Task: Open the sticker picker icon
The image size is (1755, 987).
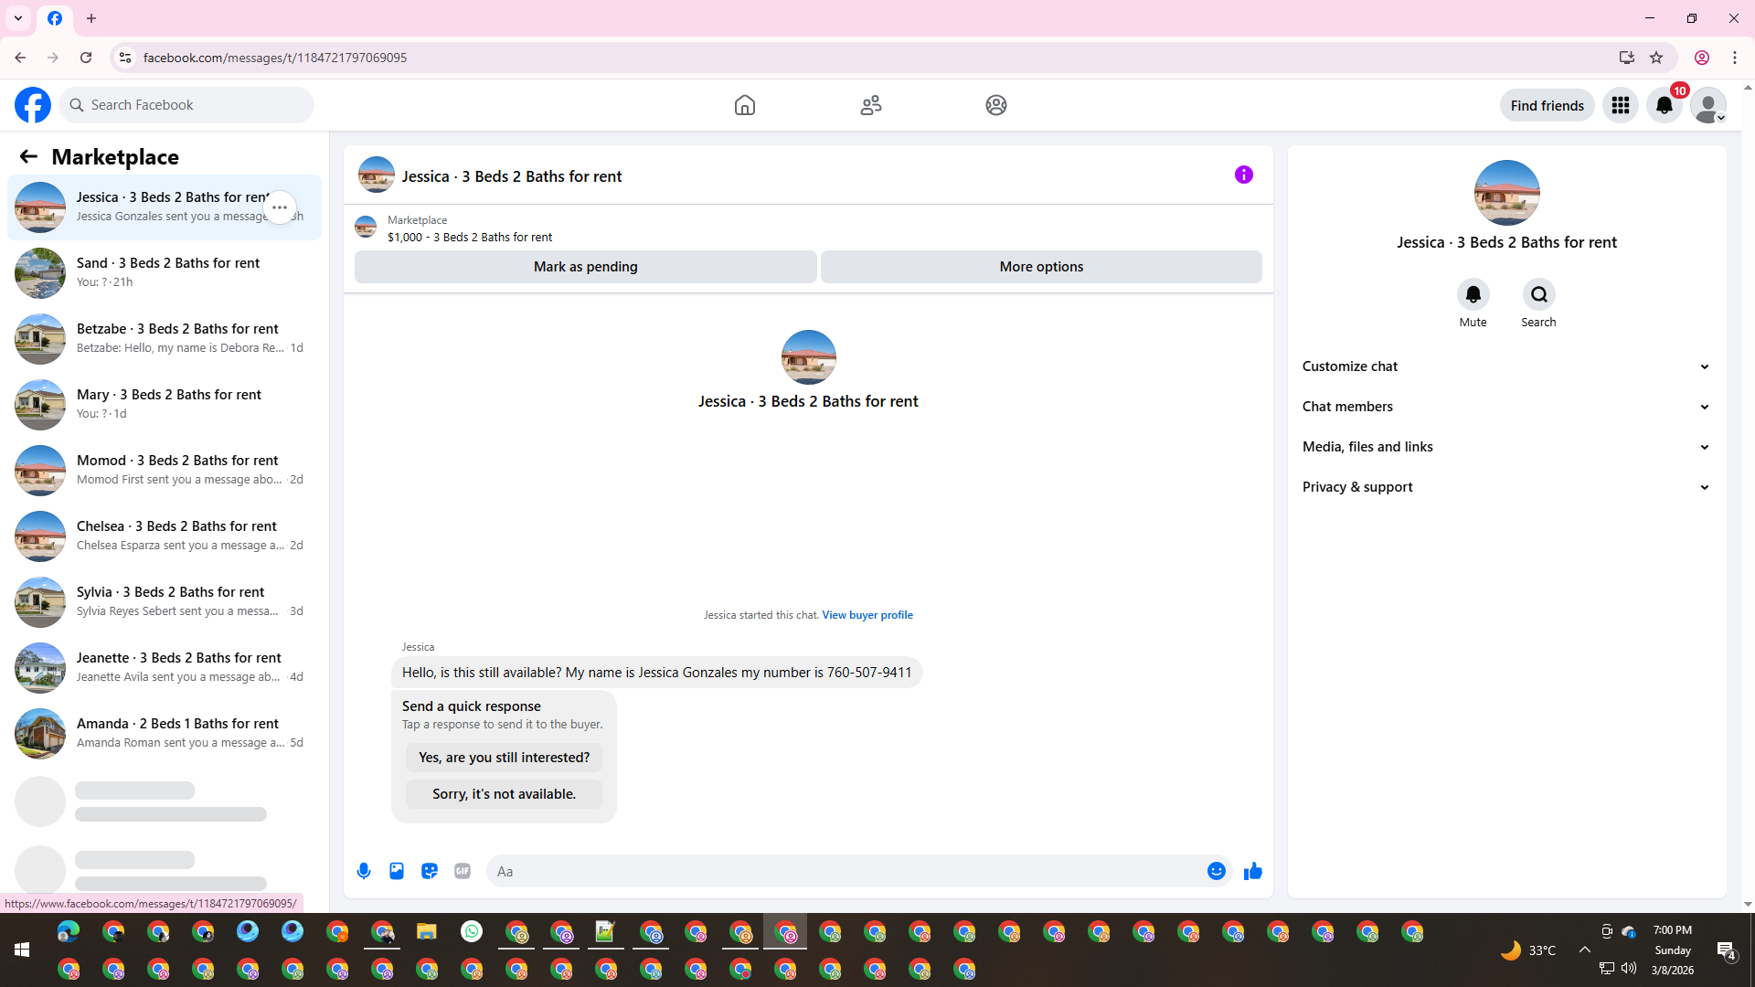Action: (x=430, y=871)
